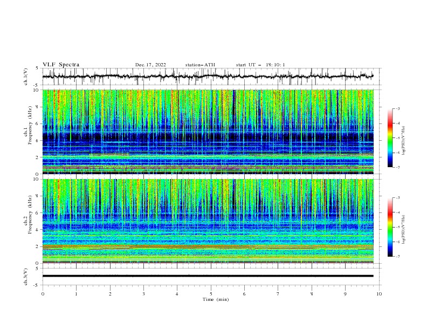This screenshot has width=427, height=330.
Task: Click the ch.1 voltage waveform trace
Action: click(208, 77)
